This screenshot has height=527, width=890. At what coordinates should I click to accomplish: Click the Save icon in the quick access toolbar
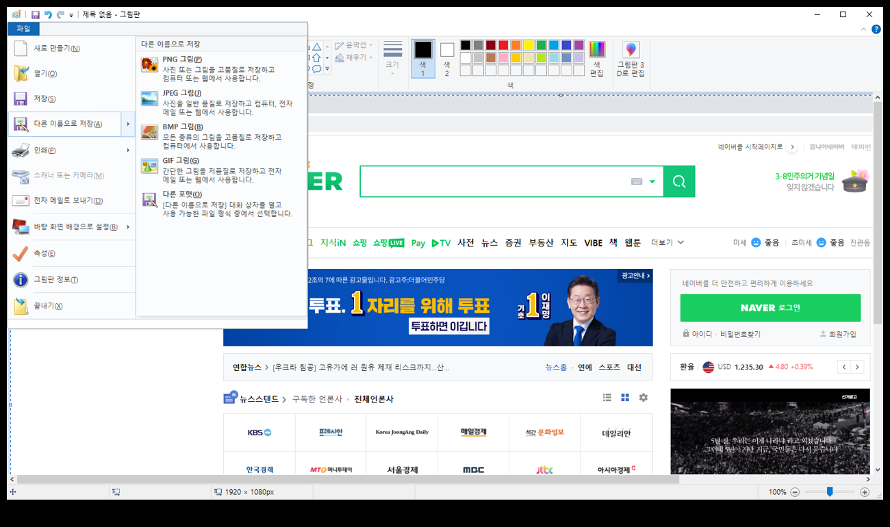point(35,14)
